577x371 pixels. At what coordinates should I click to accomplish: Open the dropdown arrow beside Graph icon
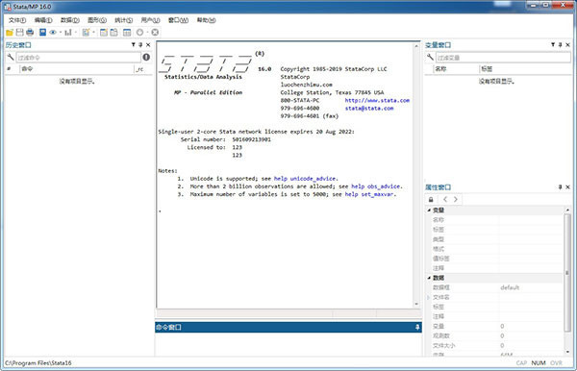click(76, 33)
